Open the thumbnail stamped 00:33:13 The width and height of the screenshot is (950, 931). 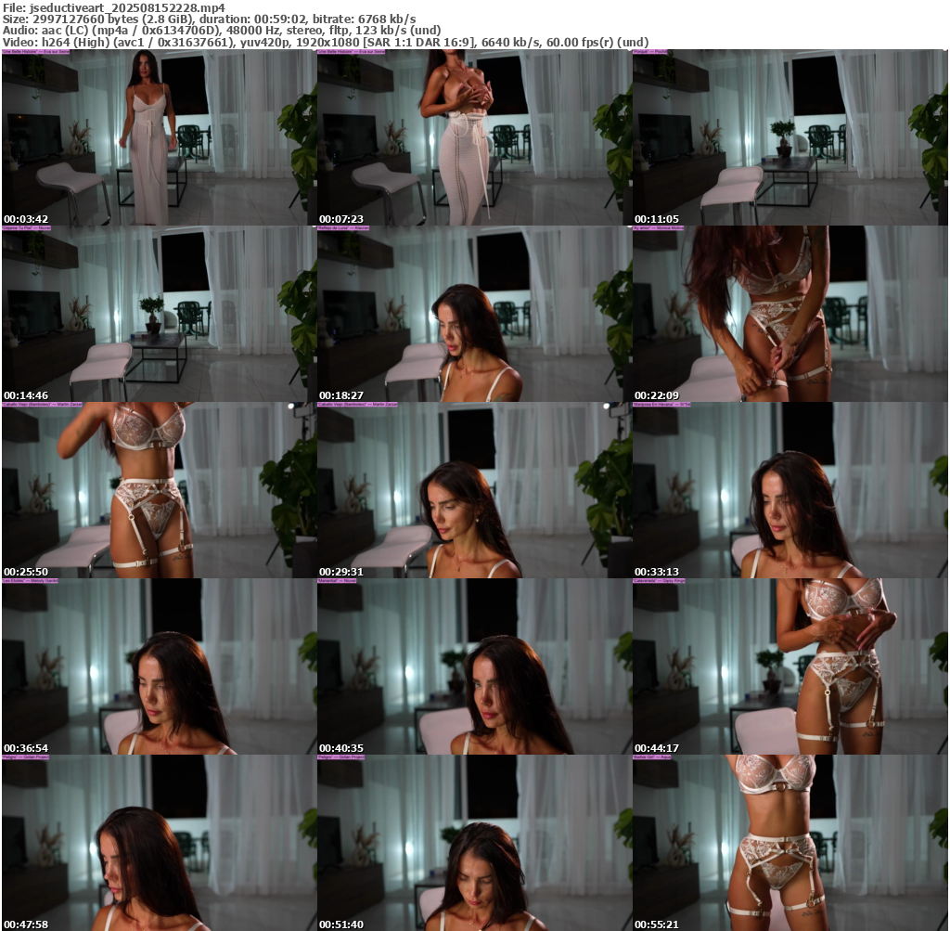pyautogui.click(x=790, y=490)
